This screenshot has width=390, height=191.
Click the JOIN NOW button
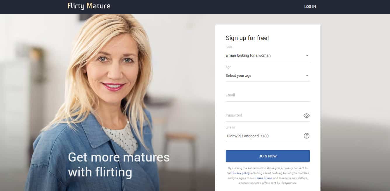(268, 156)
